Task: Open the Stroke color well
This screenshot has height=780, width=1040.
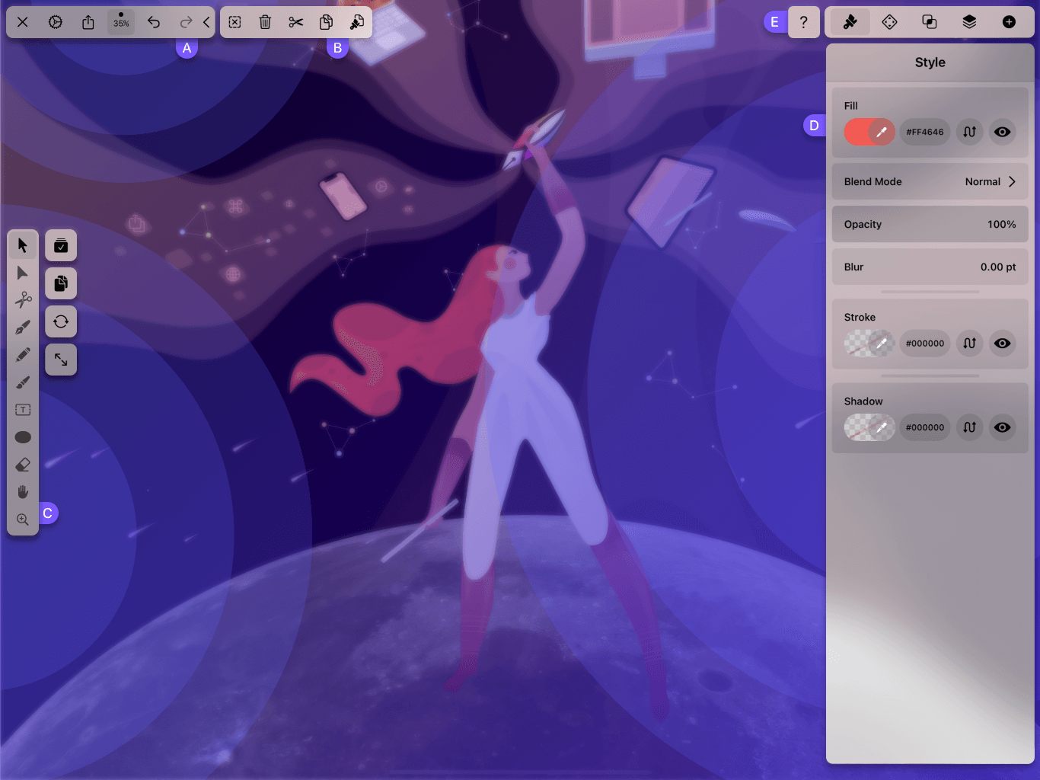Action: click(857, 344)
